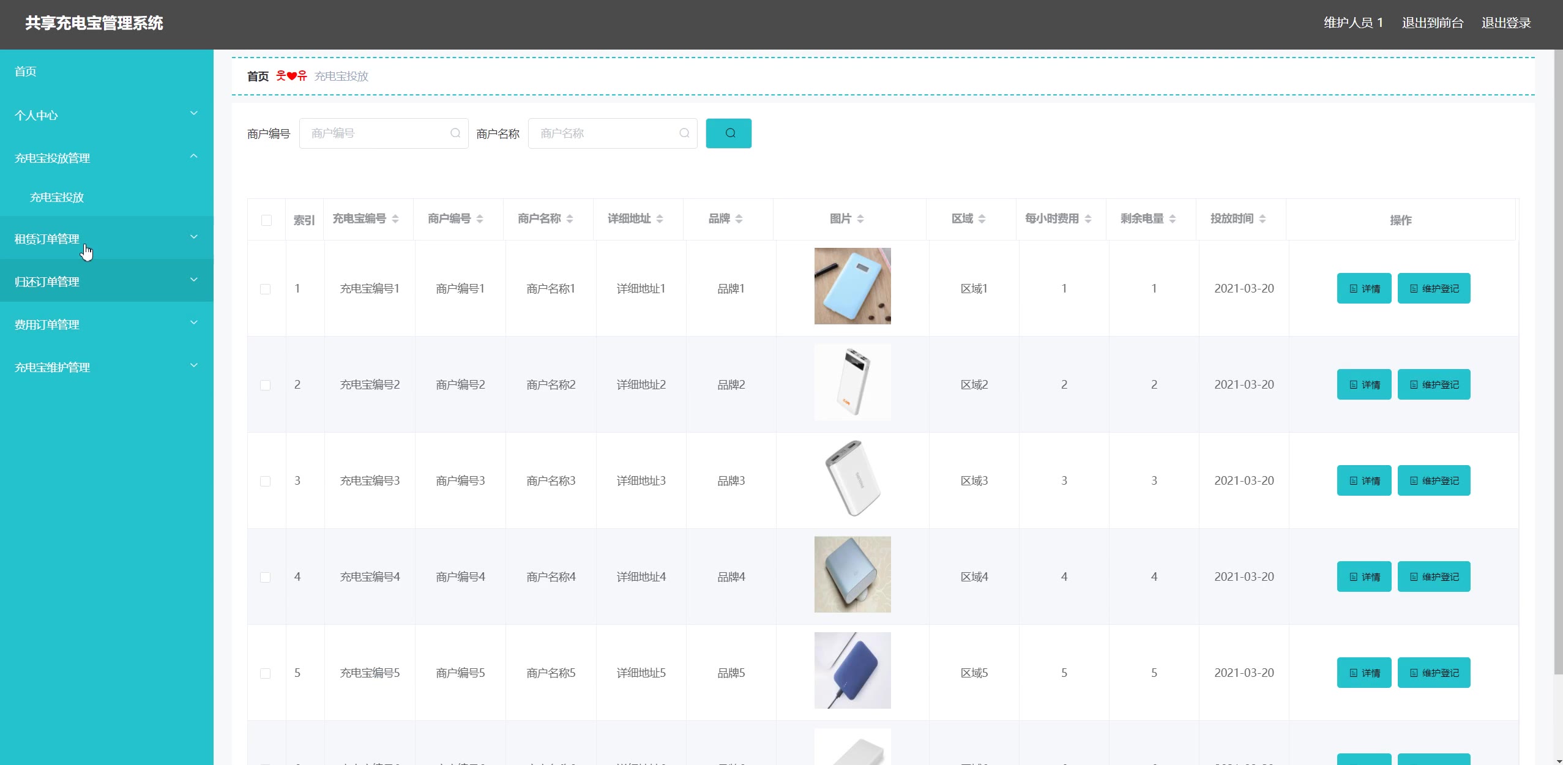The image size is (1563, 765).
Task: Click 详情 button for 充电宝编号5
Action: [1363, 673]
